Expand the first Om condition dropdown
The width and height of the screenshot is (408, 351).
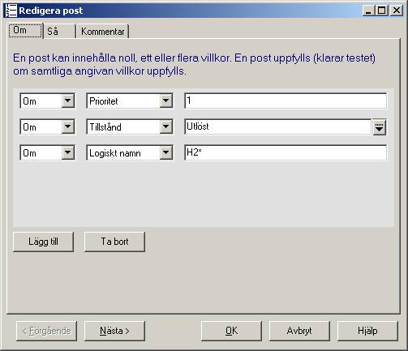click(x=67, y=101)
